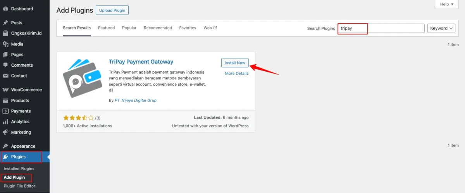Switch to the Favorites tab
The height and width of the screenshot is (193, 465).
coord(188,28)
